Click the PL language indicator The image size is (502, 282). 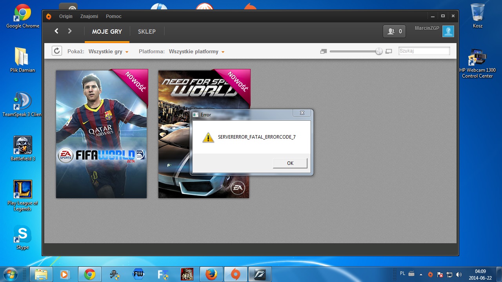[x=403, y=273]
